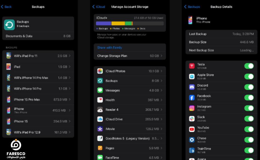This screenshot has width=260, height=160.
Task: Tap the iCloud Photos icon
Action: (100, 71)
